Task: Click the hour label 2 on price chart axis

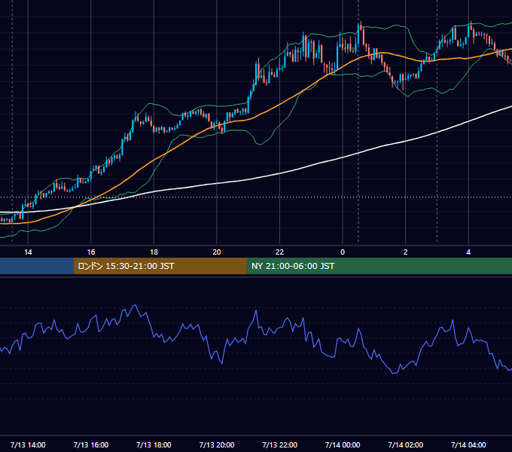Action: 406,252
